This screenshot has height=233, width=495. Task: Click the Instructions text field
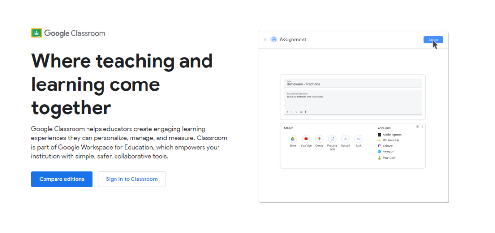[x=352, y=102]
